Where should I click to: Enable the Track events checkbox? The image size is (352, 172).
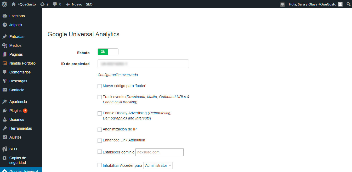[100, 97]
